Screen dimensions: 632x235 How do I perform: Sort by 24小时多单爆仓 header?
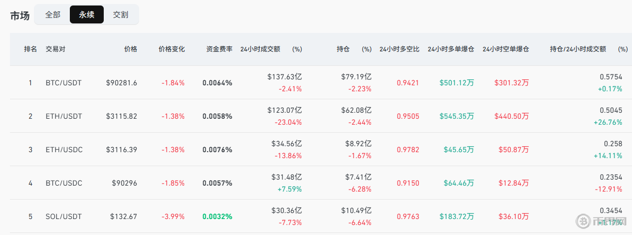click(450, 49)
